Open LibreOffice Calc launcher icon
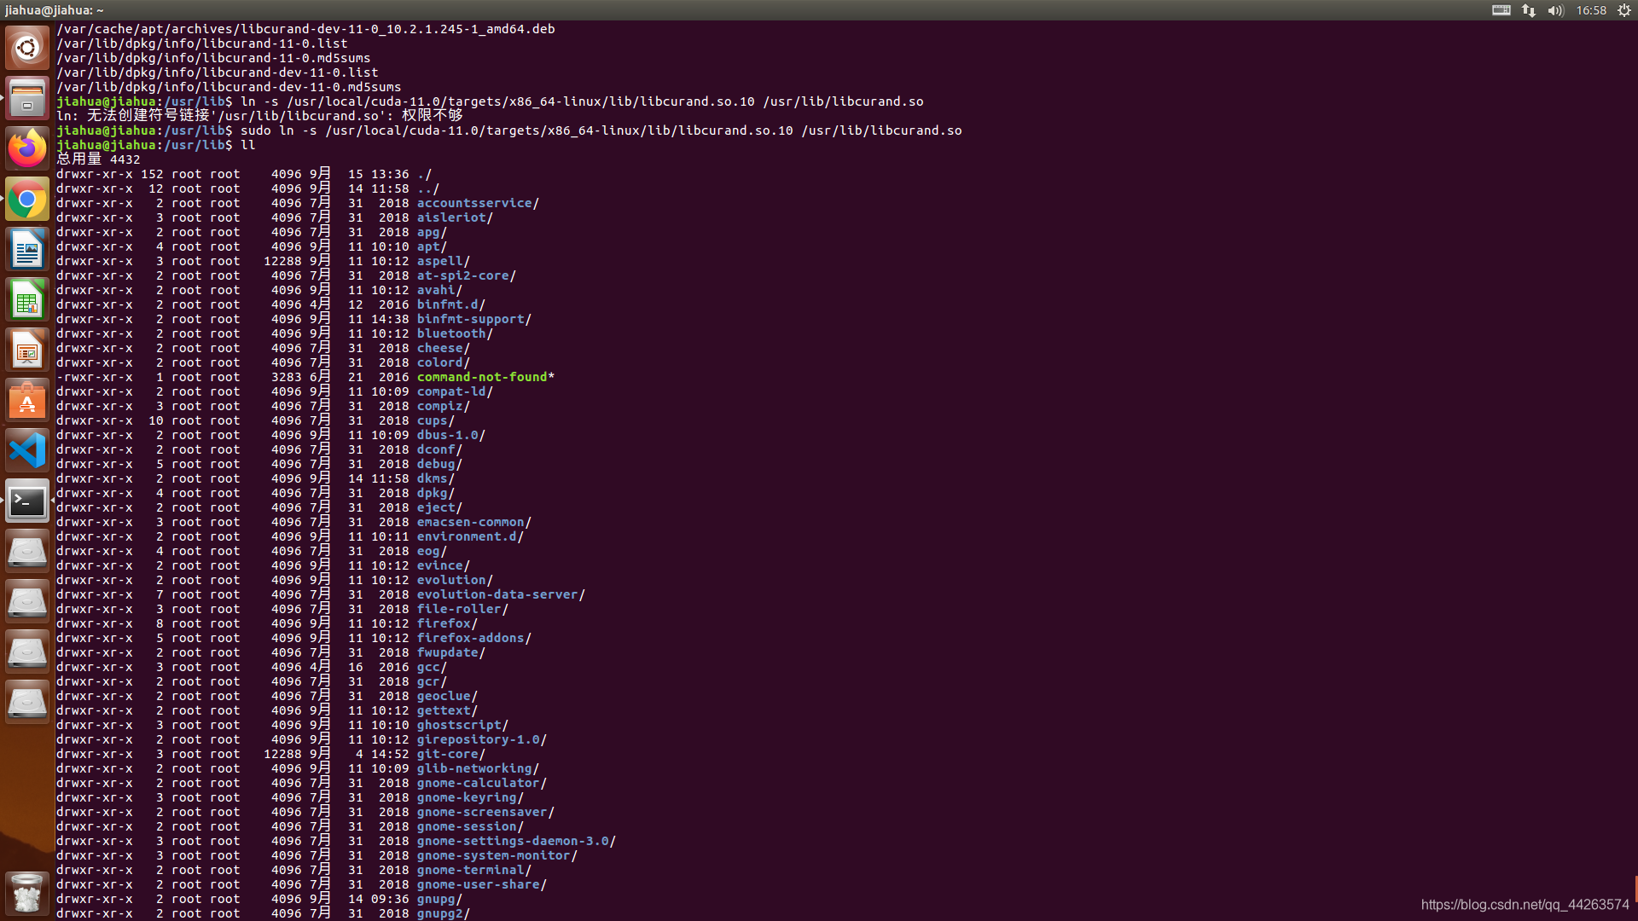The image size is (1638, 921). click(x=27, y=300)
